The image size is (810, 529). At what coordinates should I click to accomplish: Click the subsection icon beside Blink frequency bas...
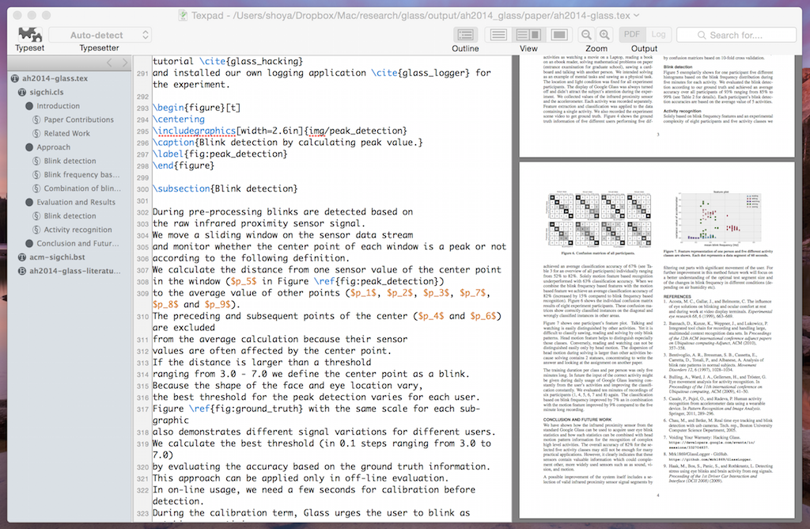pyautogui.click(x=36, y=175)
